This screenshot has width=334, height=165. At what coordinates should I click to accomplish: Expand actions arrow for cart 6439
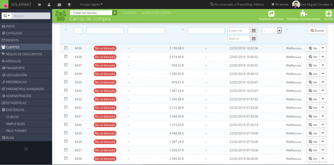[323, 48]
